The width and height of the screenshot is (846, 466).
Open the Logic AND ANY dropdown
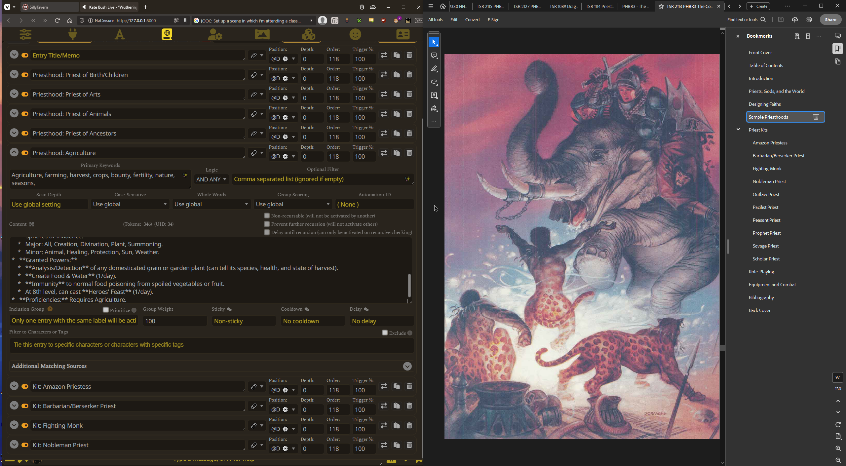coord(211,179)
